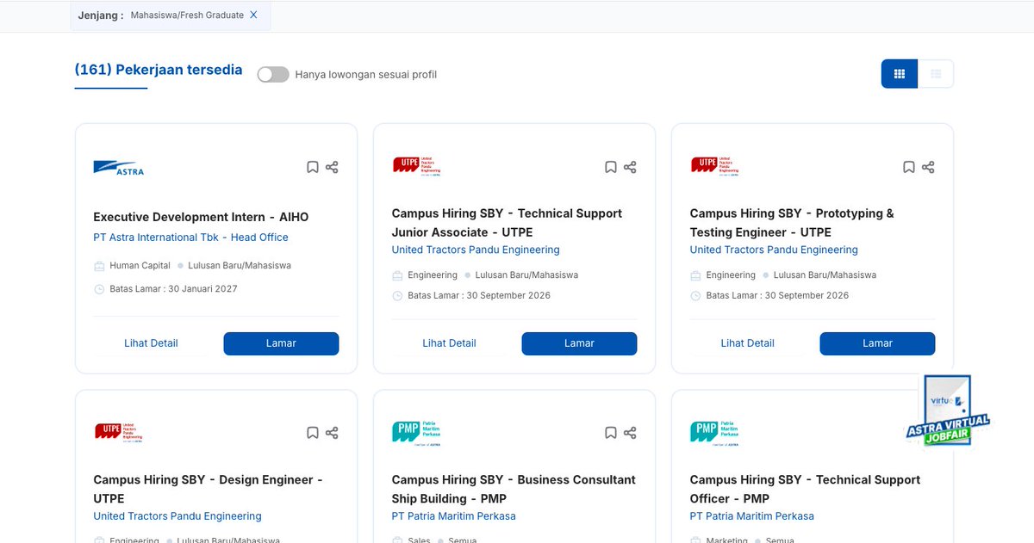Click Batas Lamar 30 September 2026 on Prototyping card
This screenshot has width=1034, height=543.
(x=777, y=296)
